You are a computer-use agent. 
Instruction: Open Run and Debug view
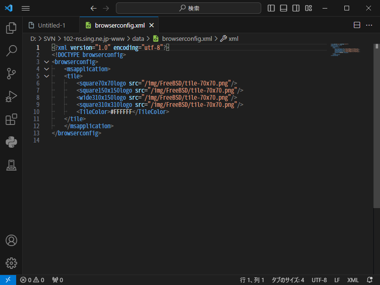tap(11, 96)
